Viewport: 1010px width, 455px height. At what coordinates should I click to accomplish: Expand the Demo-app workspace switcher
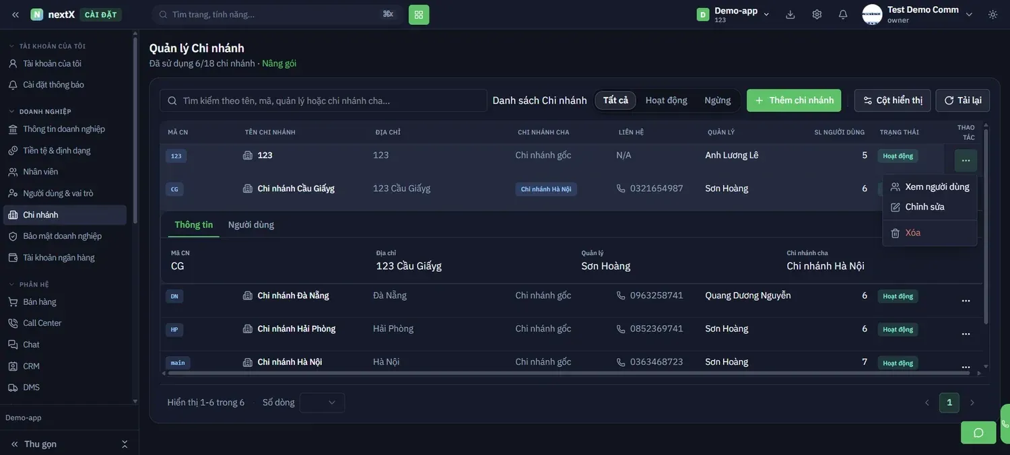(x=766, y=14)
